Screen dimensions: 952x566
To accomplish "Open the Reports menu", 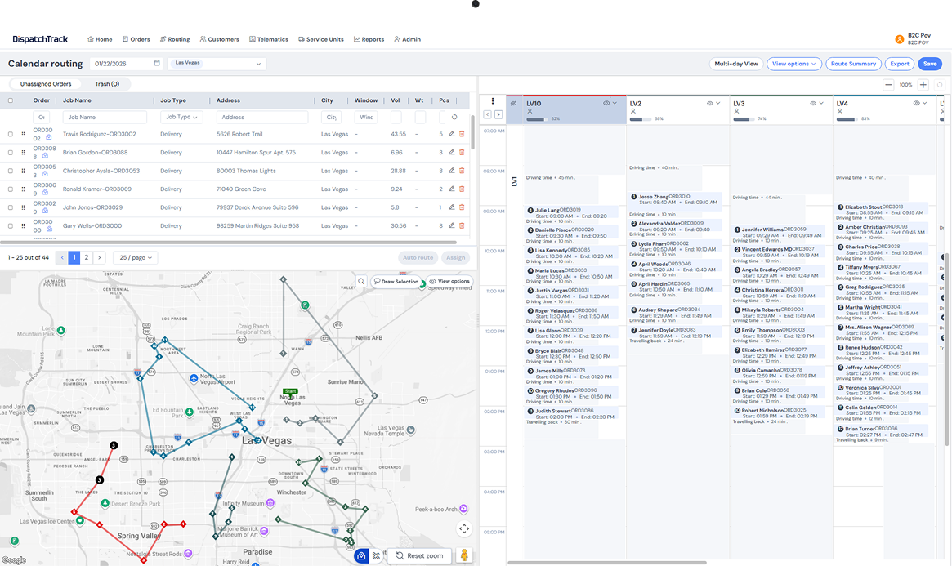I will click(x=369, y=39).
